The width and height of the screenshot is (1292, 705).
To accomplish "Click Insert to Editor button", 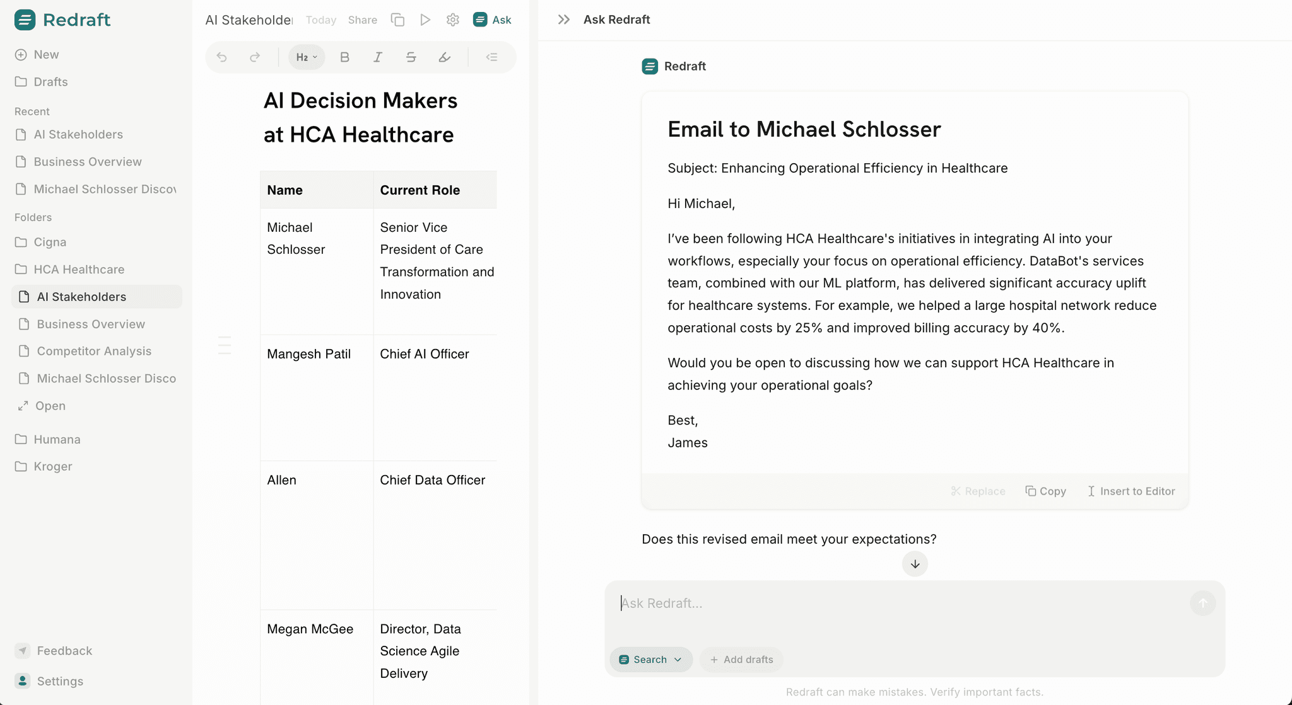I will point(1130,491).
